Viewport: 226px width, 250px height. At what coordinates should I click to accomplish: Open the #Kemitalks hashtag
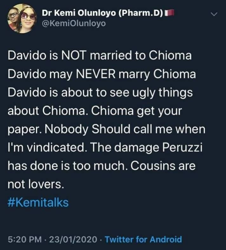(x=37, y=203)
